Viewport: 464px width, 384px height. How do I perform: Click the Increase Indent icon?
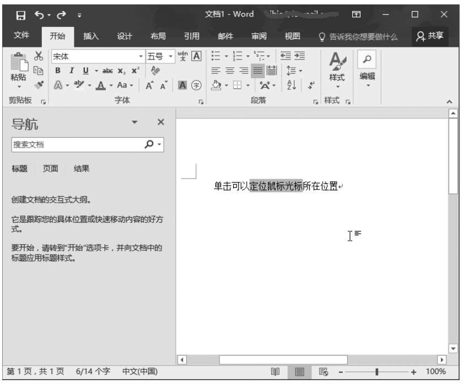coord(299,56)
